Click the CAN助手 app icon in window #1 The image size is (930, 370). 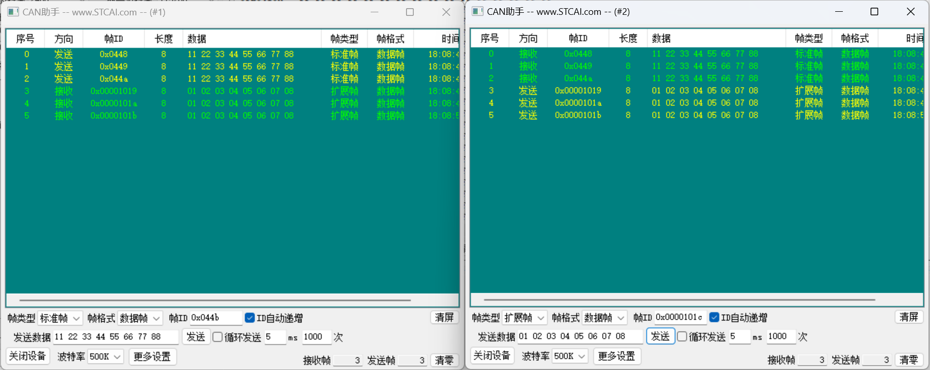click(13, 12)
